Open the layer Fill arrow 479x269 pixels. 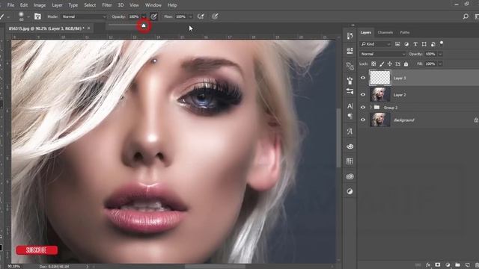[x=440, y=64]
